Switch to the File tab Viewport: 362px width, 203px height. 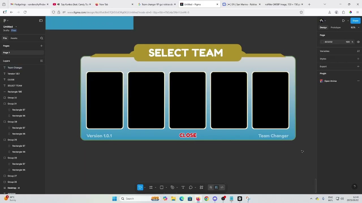[x=5, y=38]
